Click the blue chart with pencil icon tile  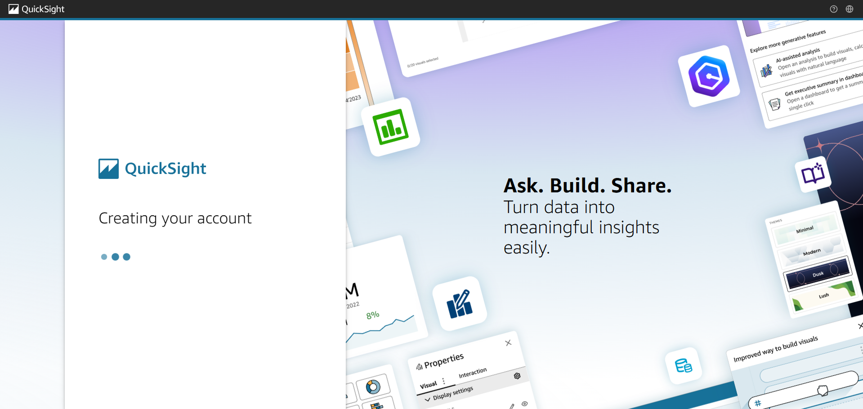[x=459, y=304]
